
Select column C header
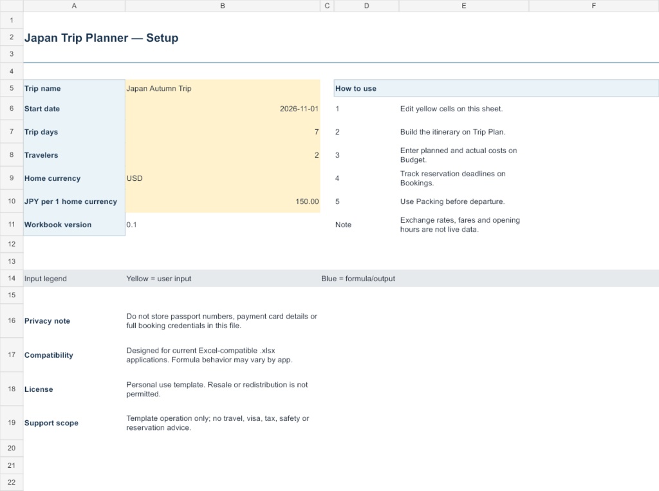click(327, 5)
